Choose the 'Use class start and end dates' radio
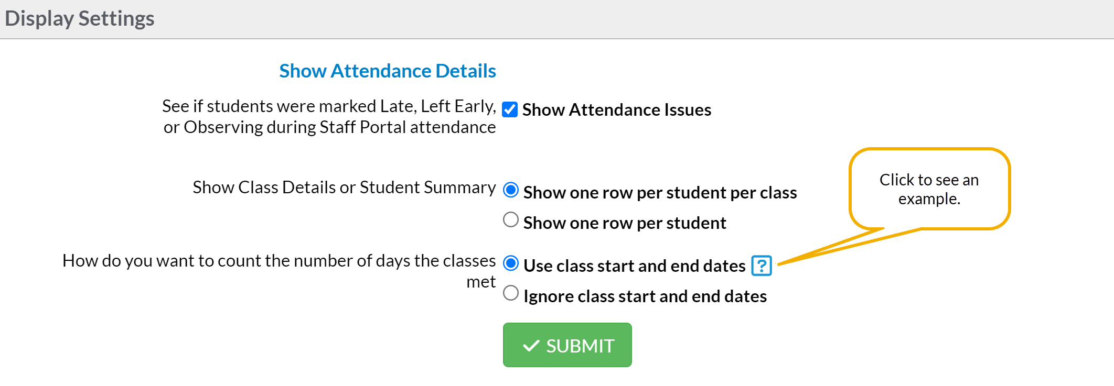 [511, 263]
